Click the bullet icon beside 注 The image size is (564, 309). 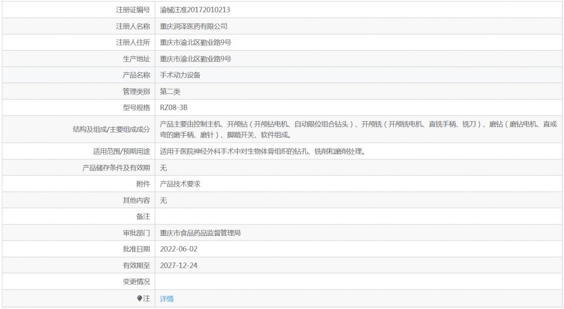[x=139, y=299]
